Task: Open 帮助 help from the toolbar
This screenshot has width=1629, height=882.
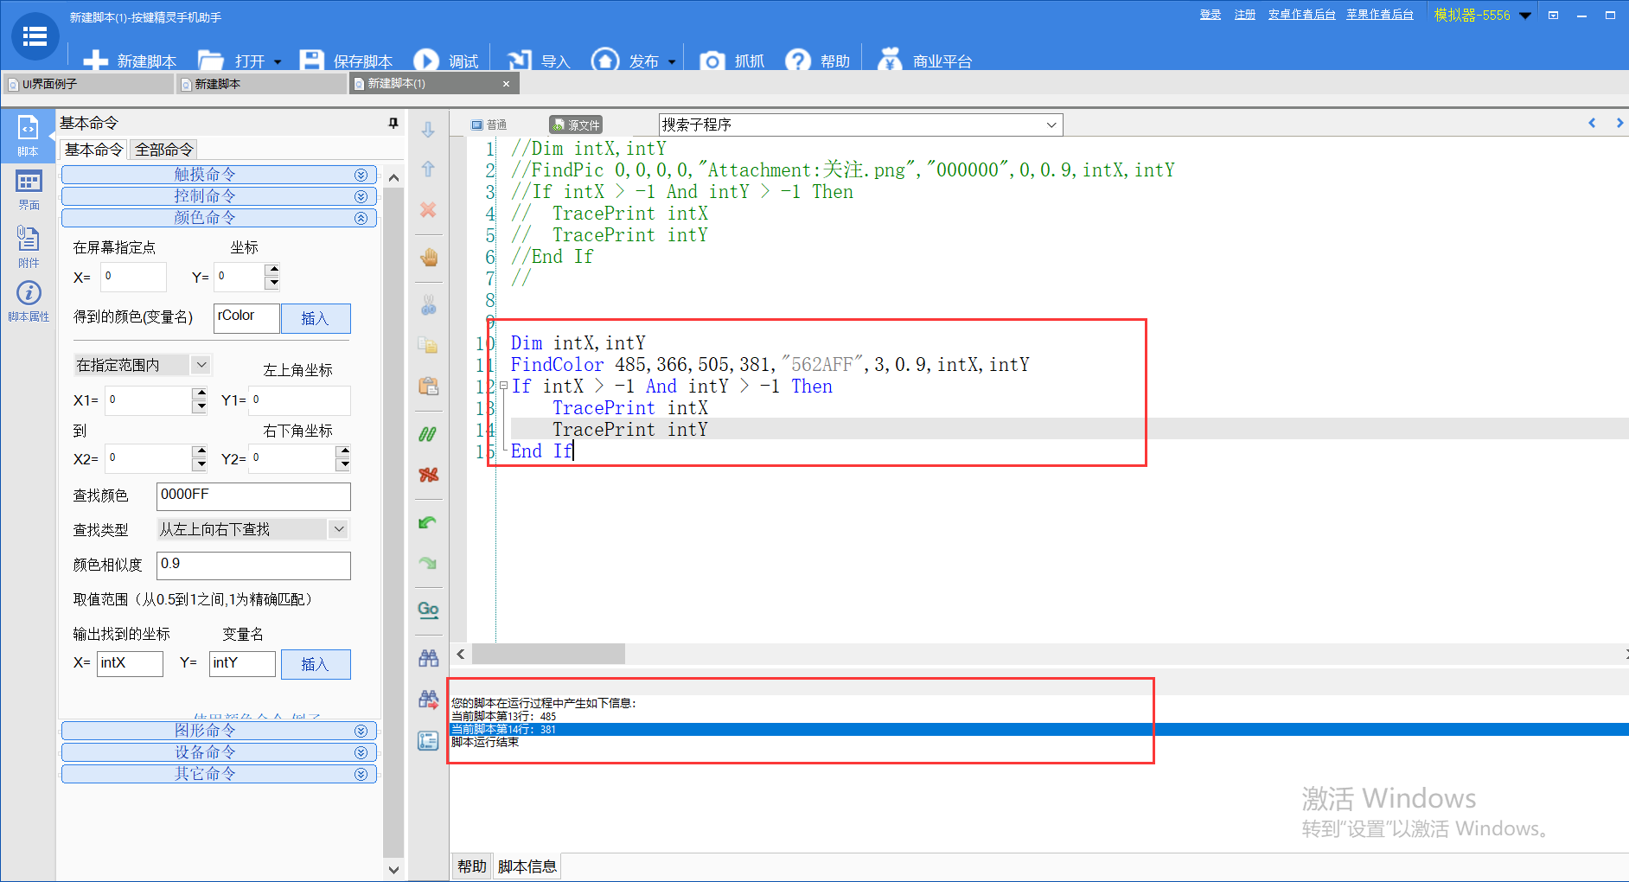Action: point(818,61)
